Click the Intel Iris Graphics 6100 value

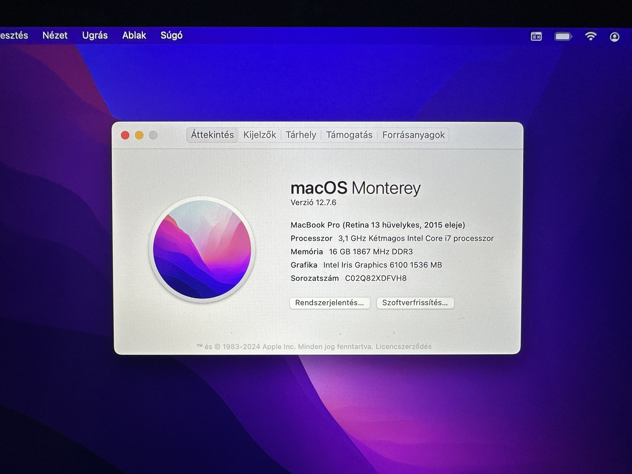pos(383,265)
